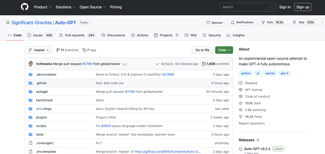Click the .coveragerc file icon
This screenshot has width=325, height=154.
click(x=31, y=143)
